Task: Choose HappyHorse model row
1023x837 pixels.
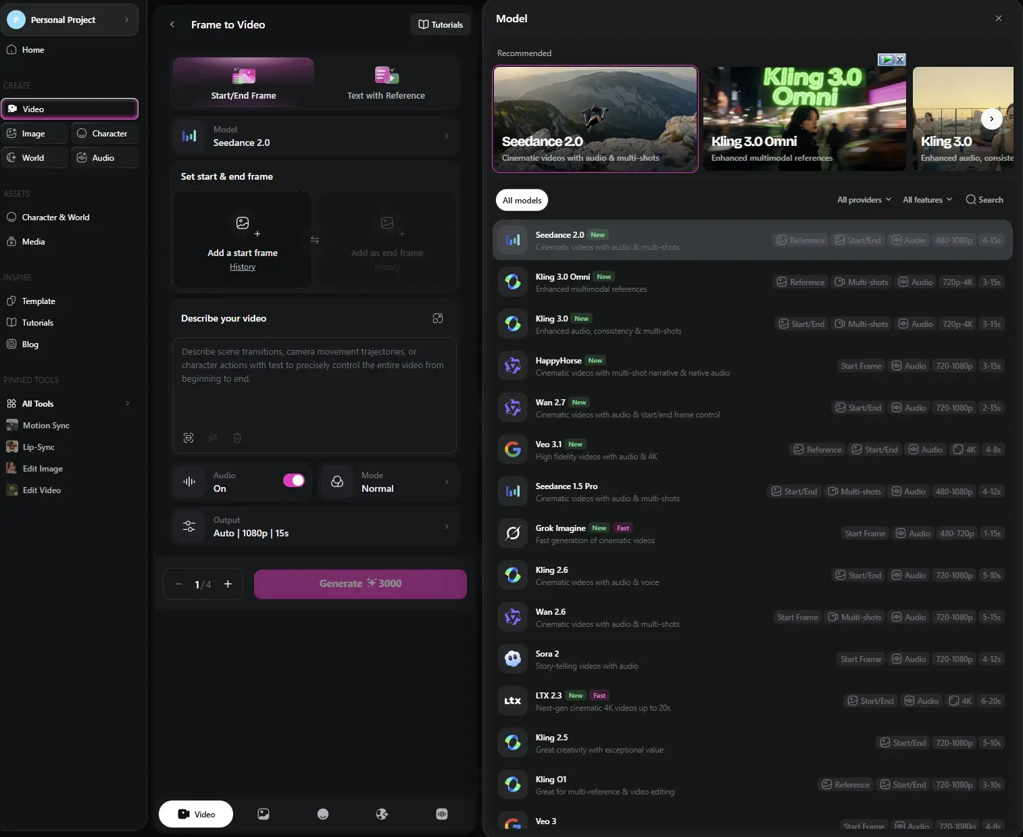Action: pyautogui.click(x=753, y=366)
